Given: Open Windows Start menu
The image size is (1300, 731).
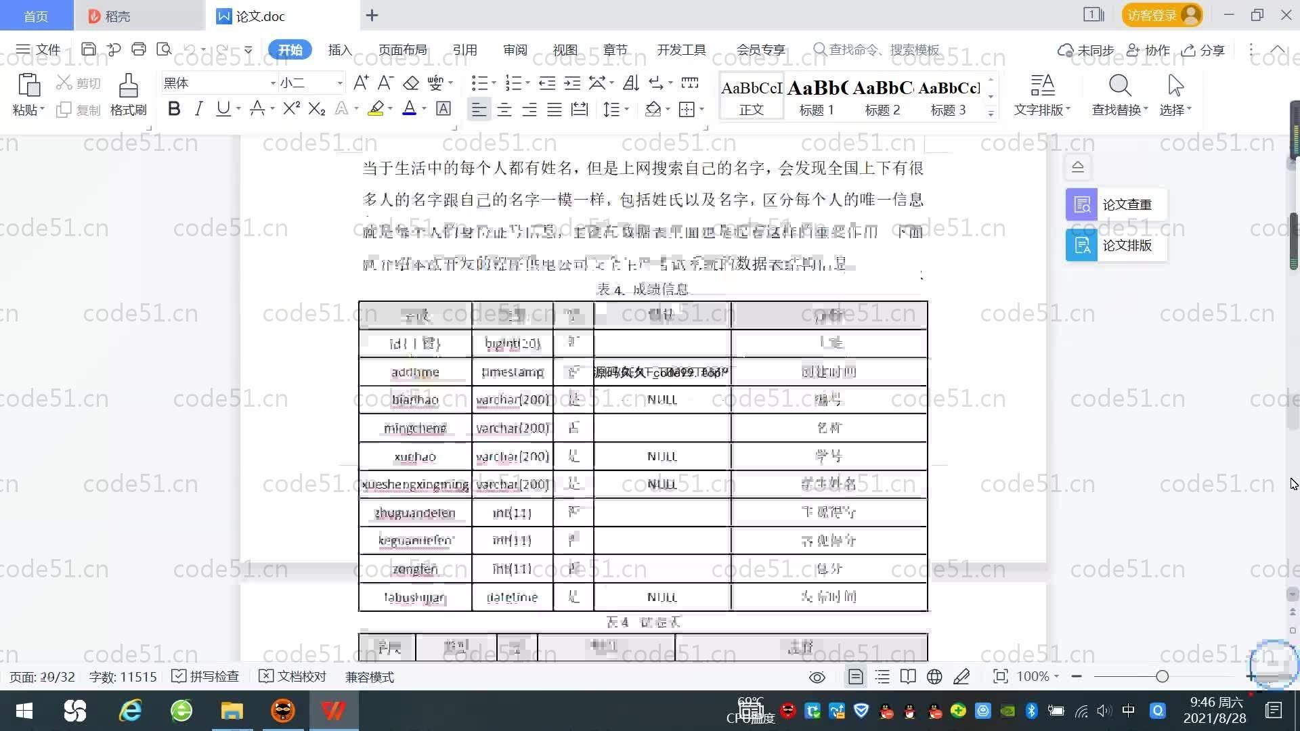Looking at the screenshot, I should pyautogui.click(x=24, y=711).
